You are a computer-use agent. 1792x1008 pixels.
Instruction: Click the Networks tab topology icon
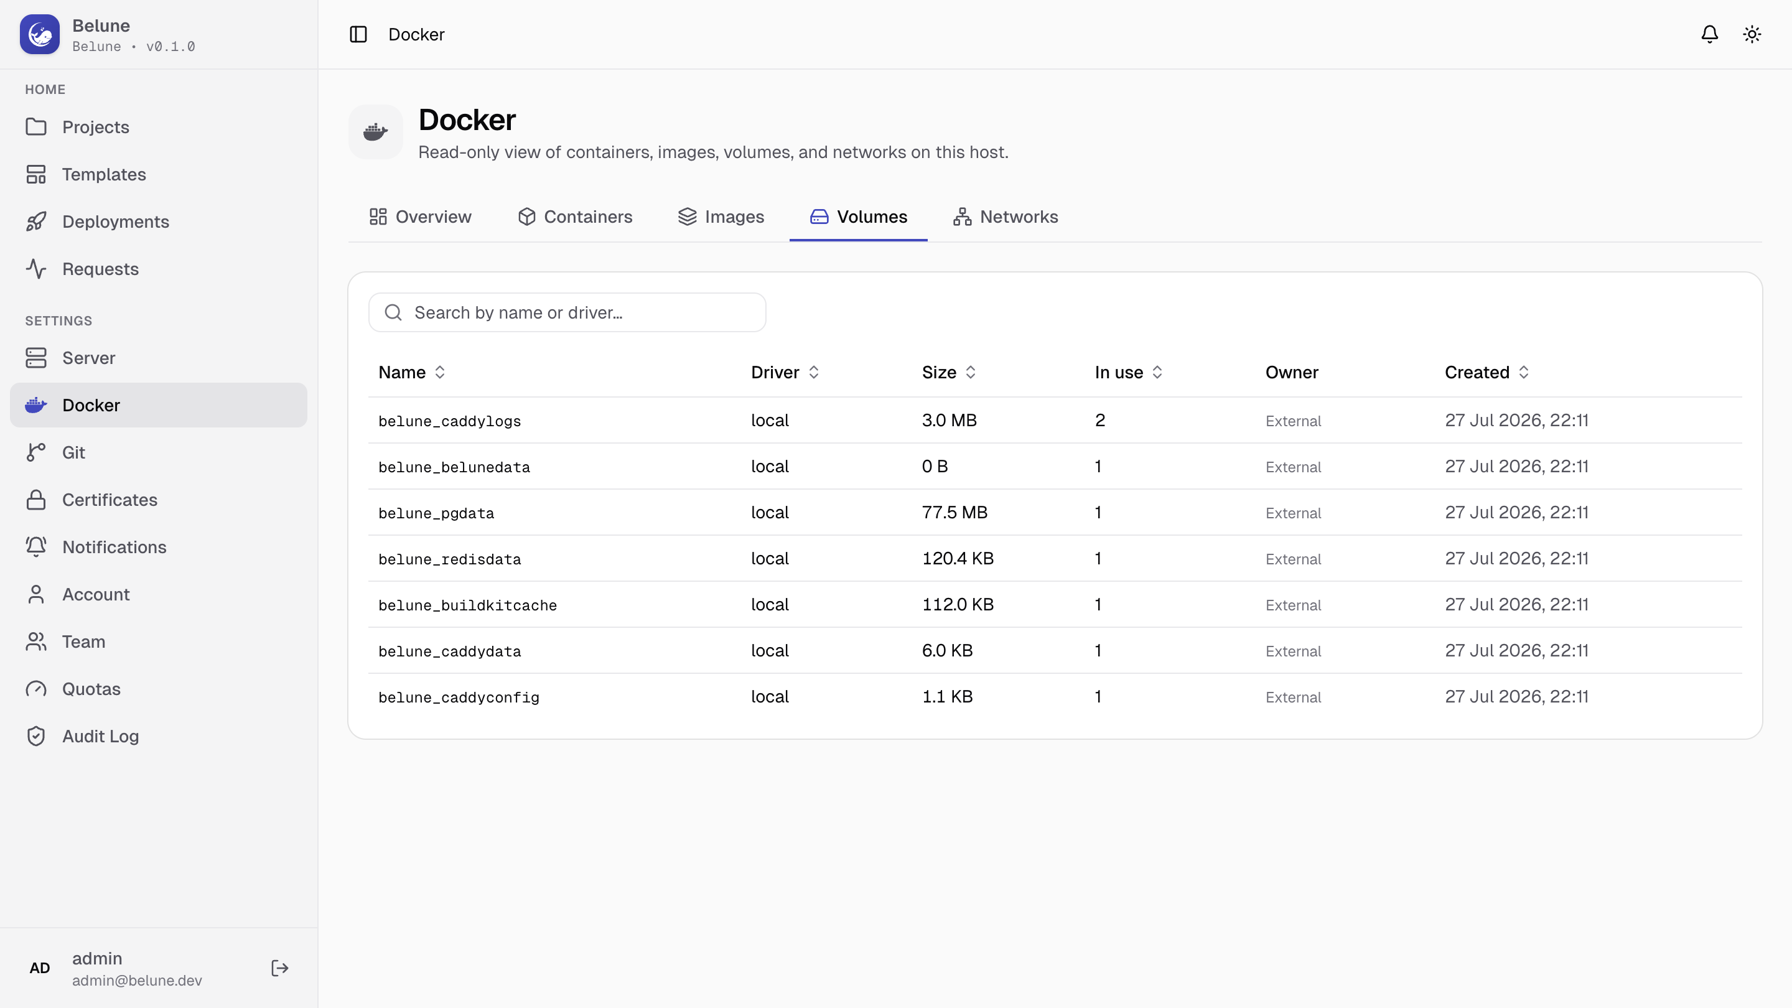[963, 217]
